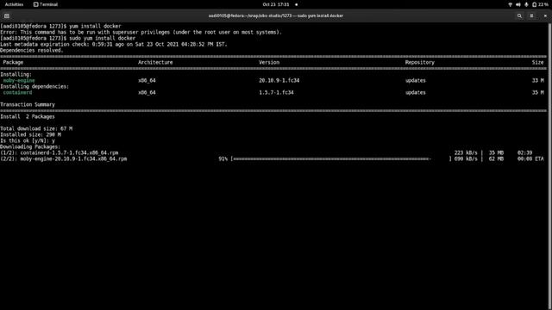The width and height of the screenshot is (552, 310).
Task: Click the terminal window title text
Action: 276,15
